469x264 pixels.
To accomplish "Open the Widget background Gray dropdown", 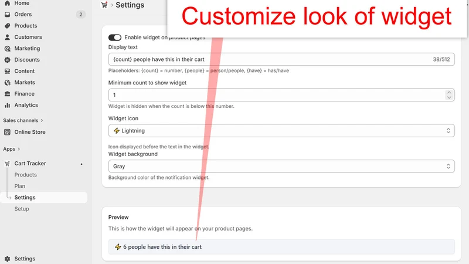I will click(x=281, y=167).
